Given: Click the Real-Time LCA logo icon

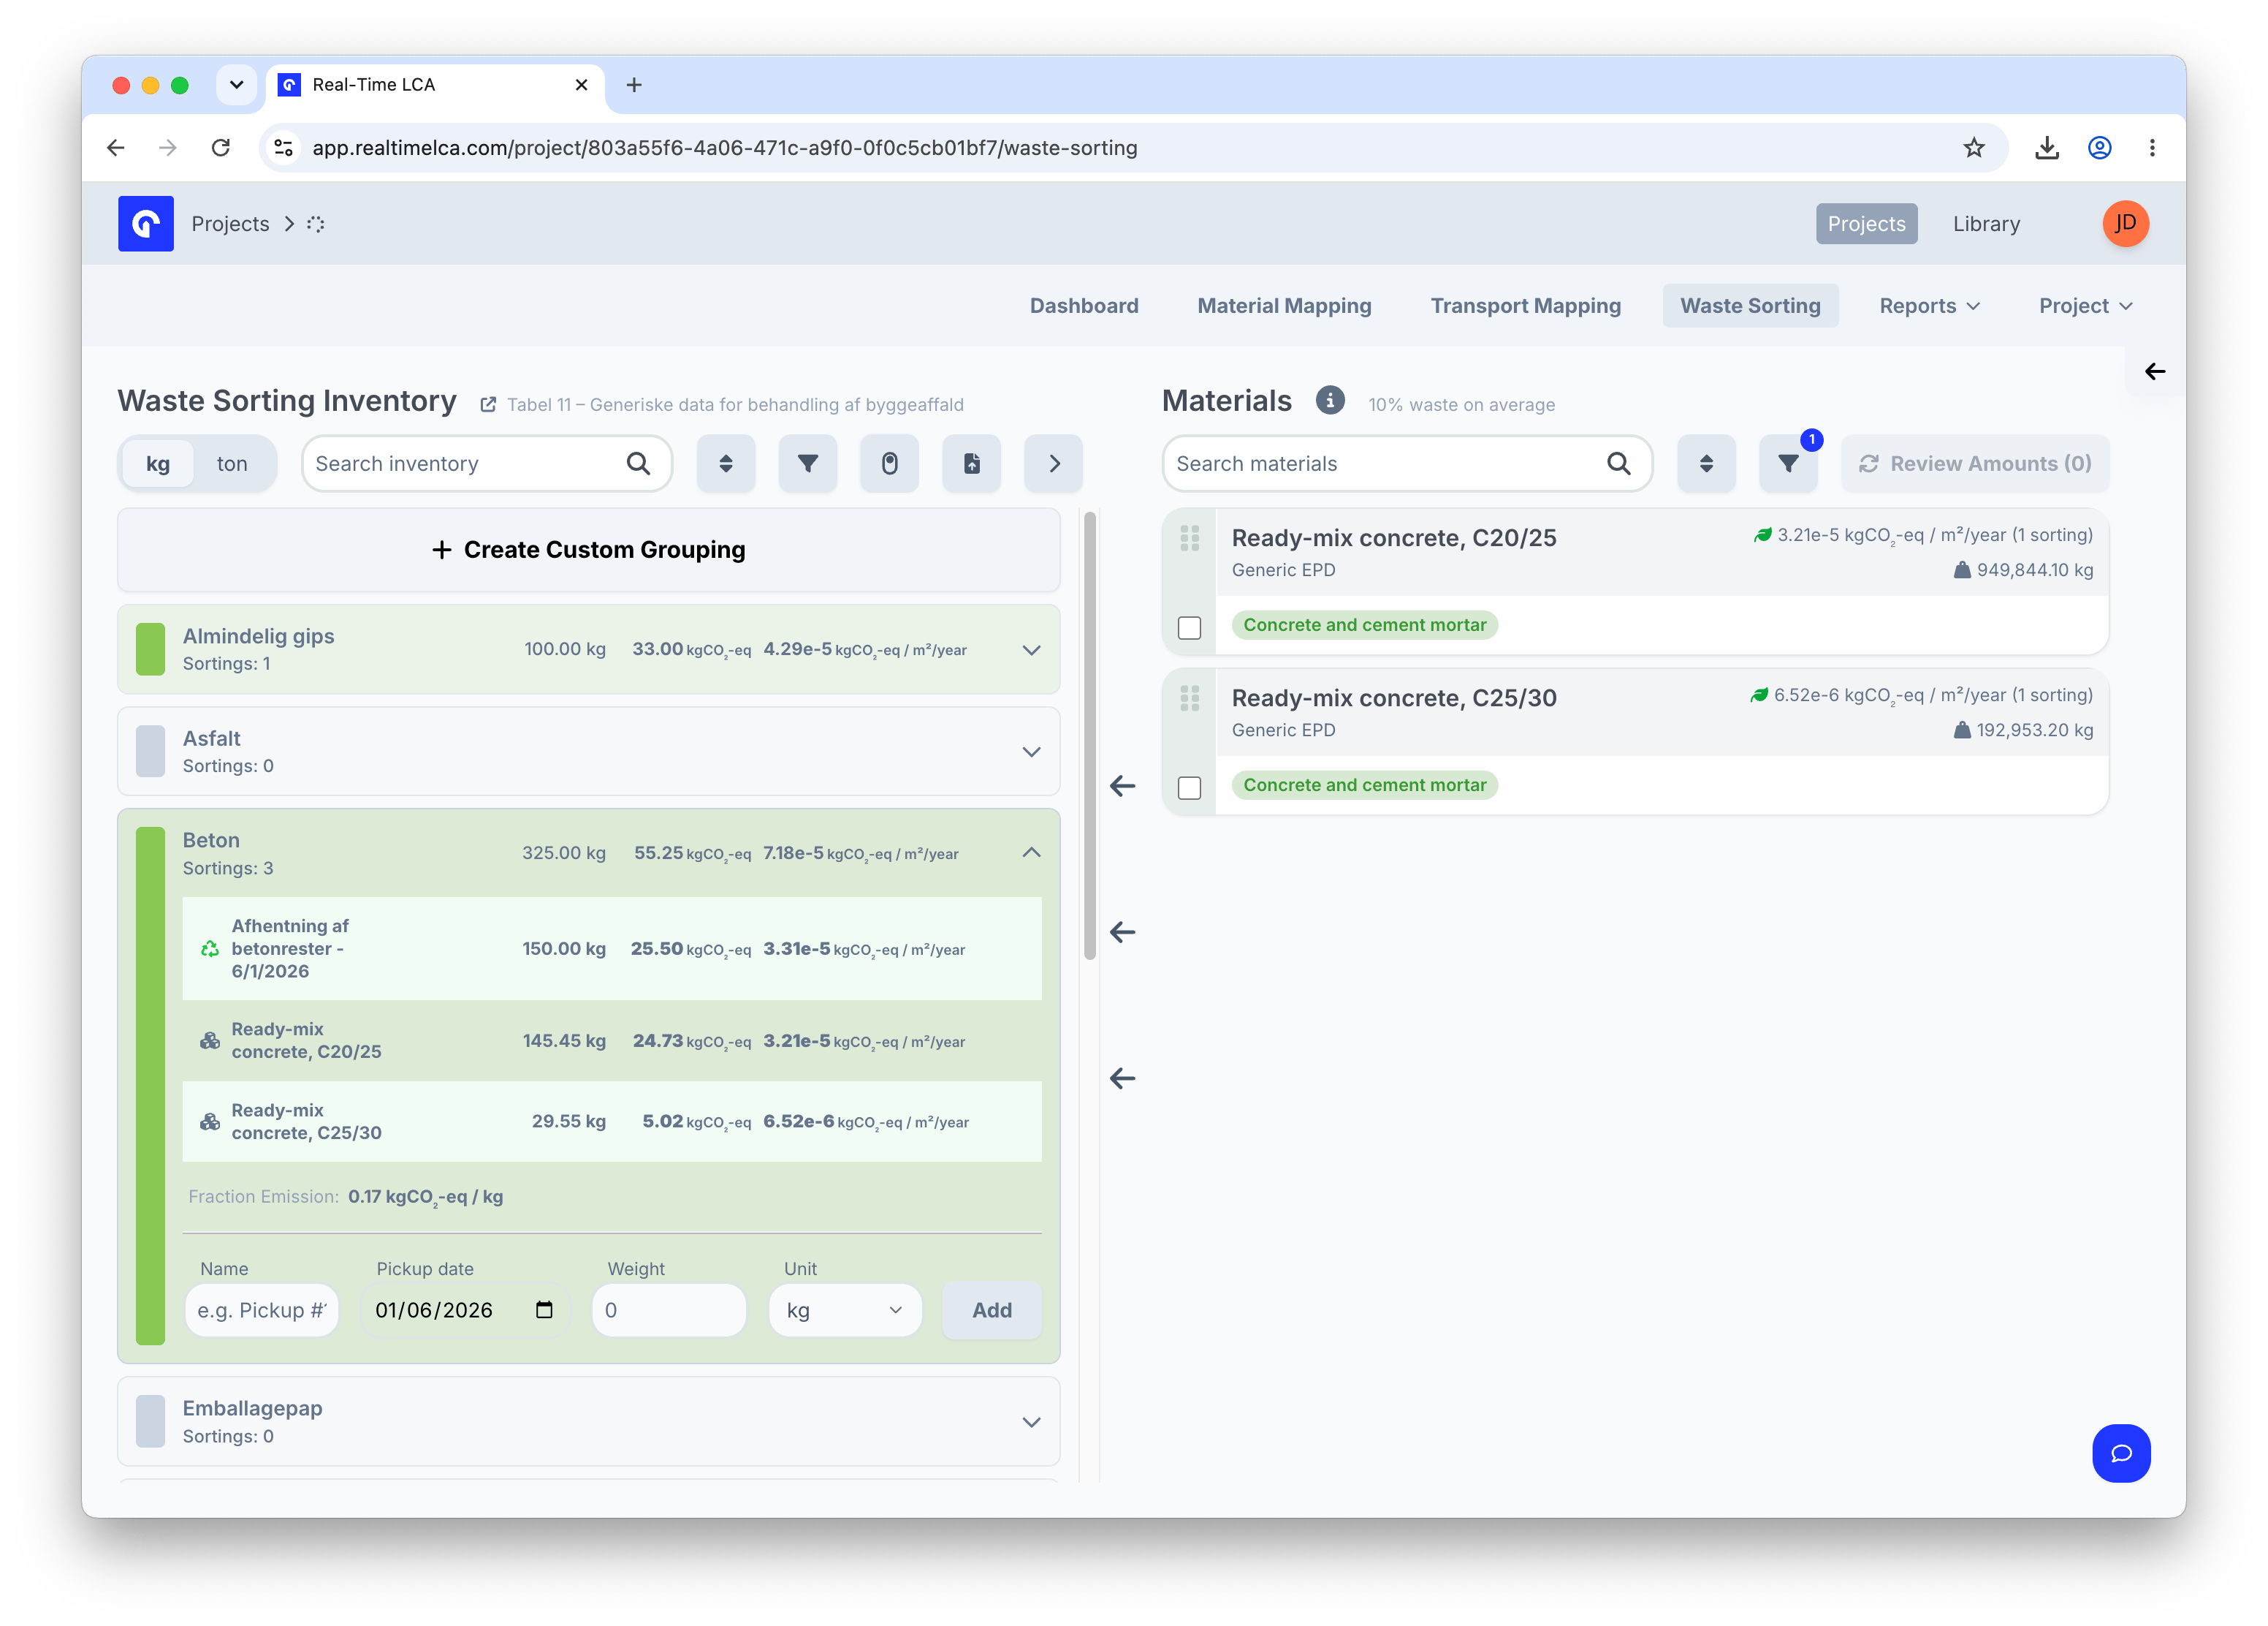Looking at the screenshot, I should [145, 223].
